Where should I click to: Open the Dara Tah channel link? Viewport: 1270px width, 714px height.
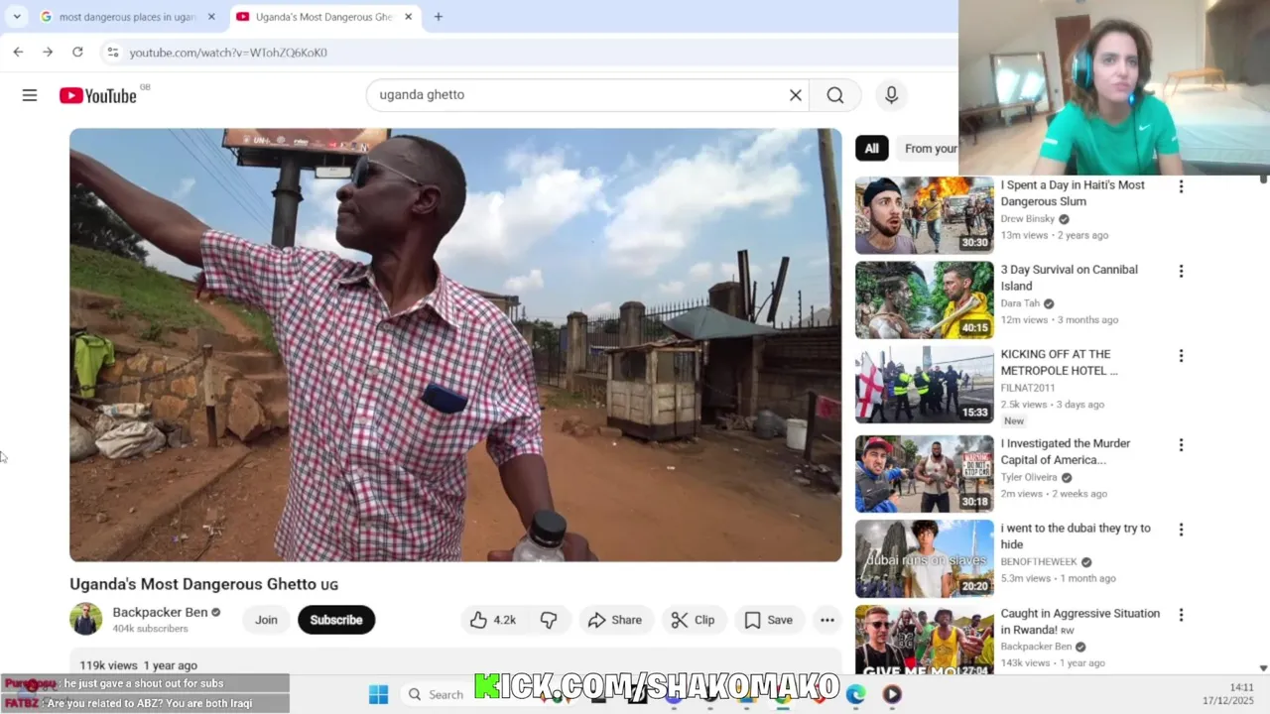1020,303
